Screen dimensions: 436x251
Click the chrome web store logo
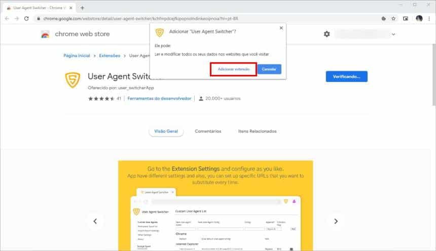pyautogui.click(x=45, y=34)
